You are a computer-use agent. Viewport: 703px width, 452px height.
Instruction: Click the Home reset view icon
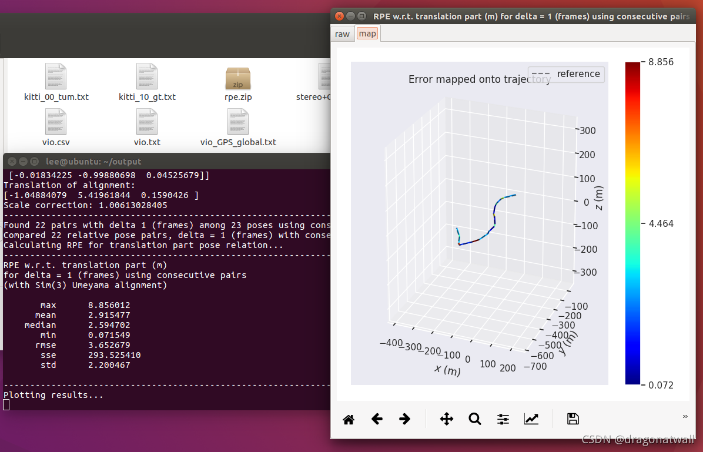click(349, 419)
